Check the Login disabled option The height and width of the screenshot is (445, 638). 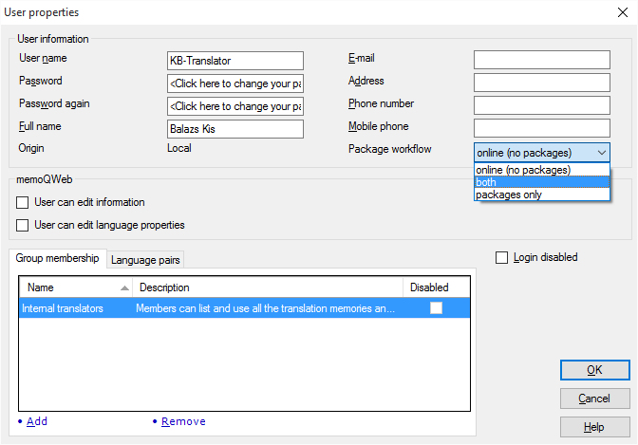click(x=502, y=257)
